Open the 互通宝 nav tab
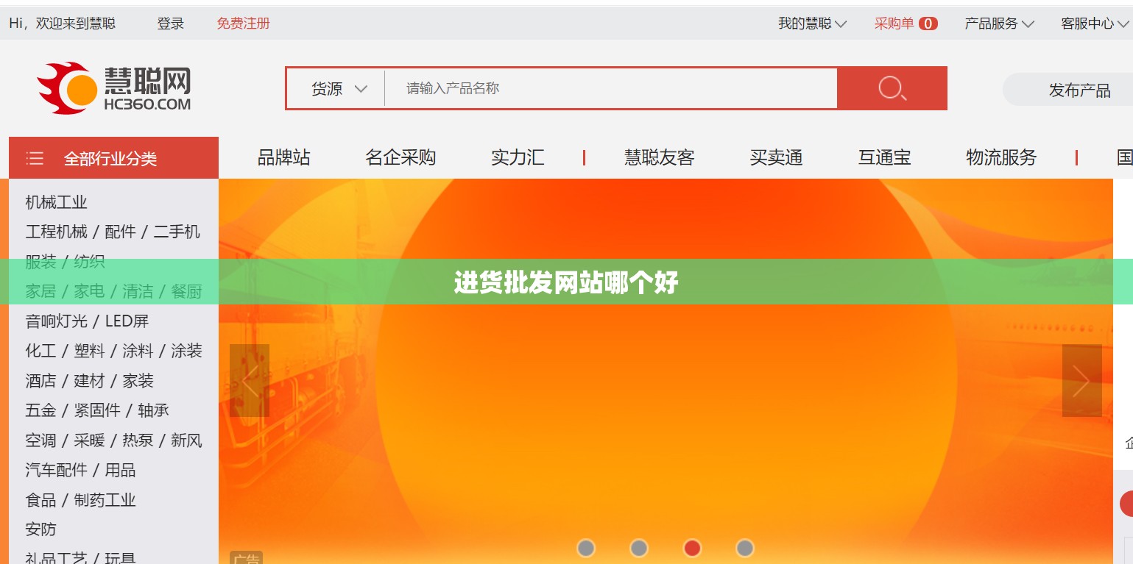The height and width of the screenshot is (564, 1133). (884, 157)
